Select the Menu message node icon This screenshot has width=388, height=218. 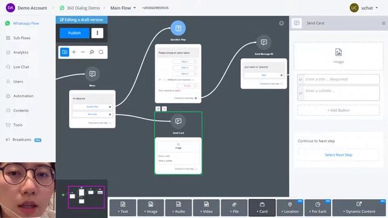coord(92,74)
